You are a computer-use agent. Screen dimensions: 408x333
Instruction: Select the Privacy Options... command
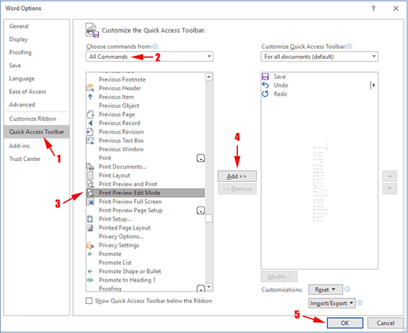point(146,236)
